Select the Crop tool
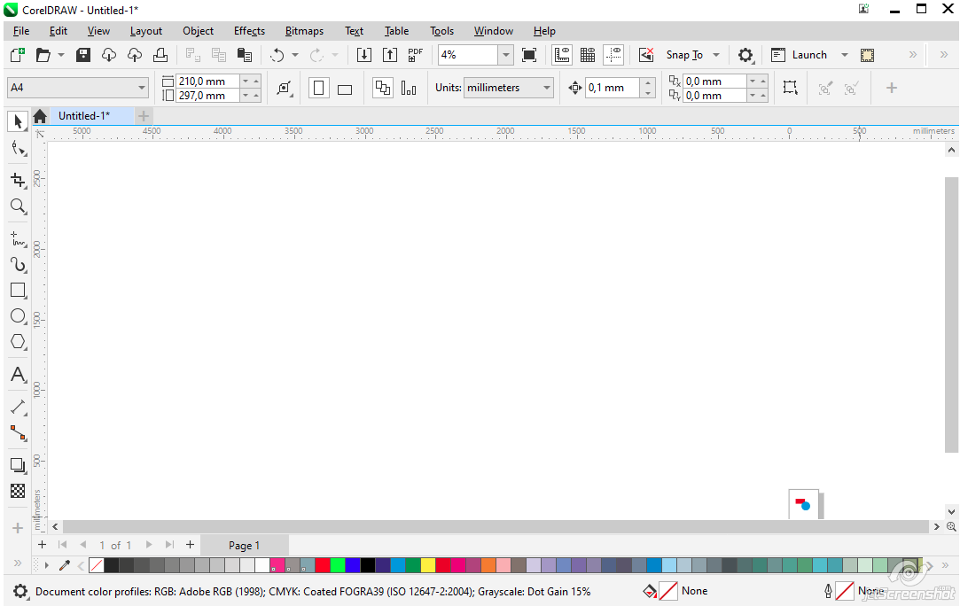This screenshot has height=606, width=960. click(x=18, y=180)
